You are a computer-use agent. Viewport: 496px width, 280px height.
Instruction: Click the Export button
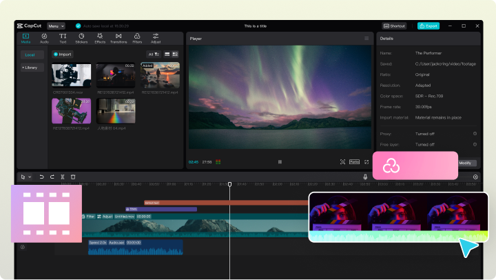(428, 26)
